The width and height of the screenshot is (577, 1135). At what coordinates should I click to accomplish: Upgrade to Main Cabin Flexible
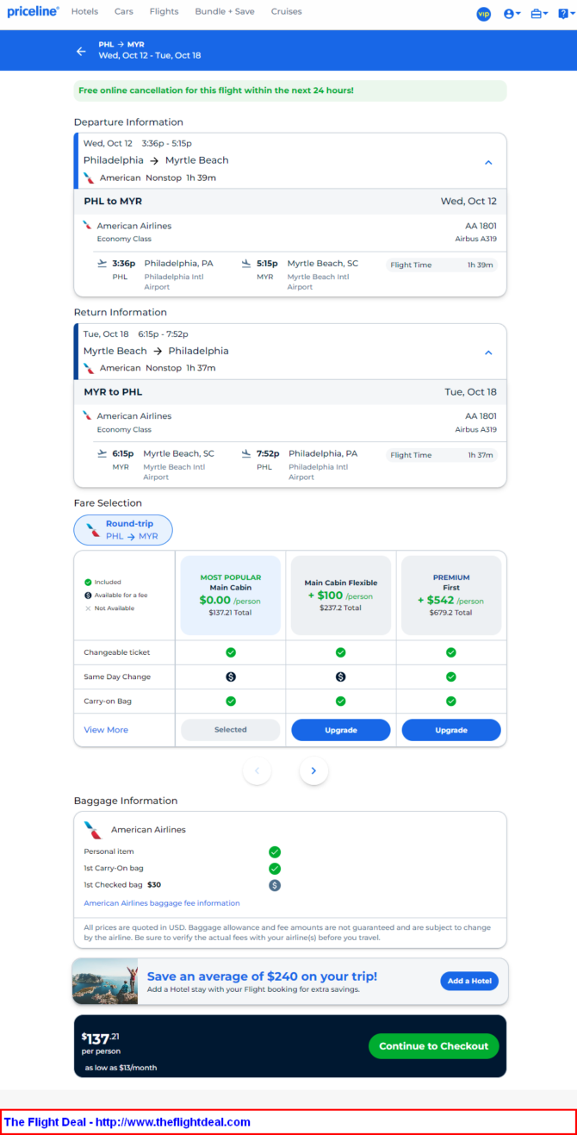coord(340,730)
